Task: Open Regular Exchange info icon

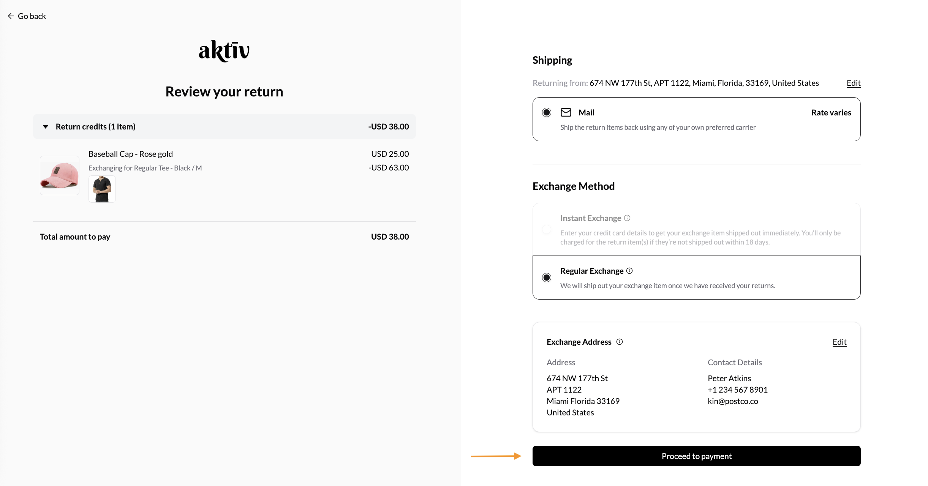Action: pos(629,271)
